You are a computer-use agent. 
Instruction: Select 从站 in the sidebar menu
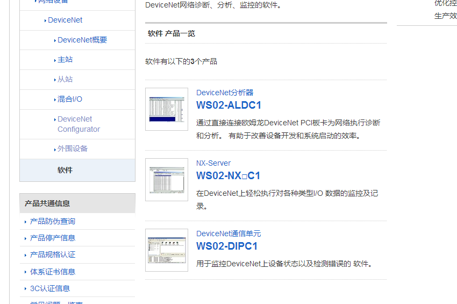coord(65,79)
